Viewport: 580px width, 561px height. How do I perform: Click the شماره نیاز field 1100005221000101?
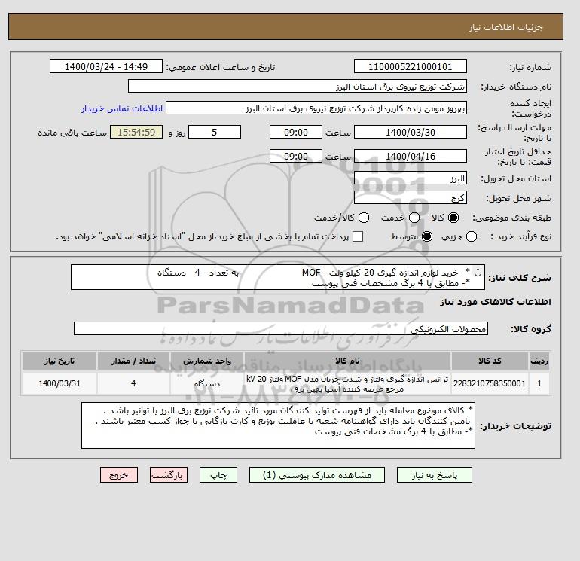point(411,66)
